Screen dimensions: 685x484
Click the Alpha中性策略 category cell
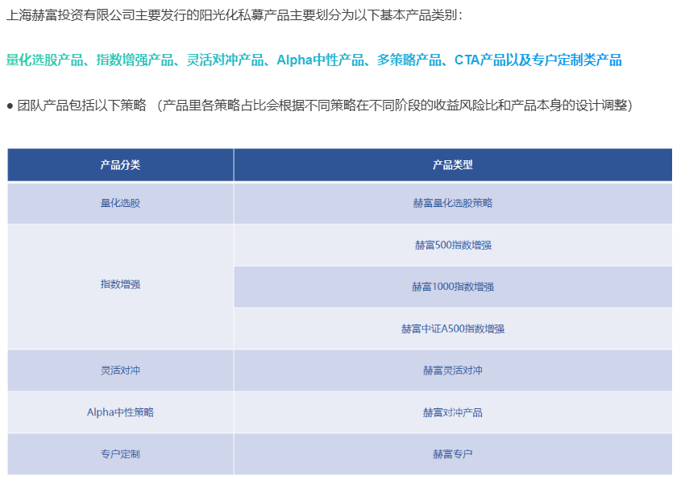click(120, 412)
